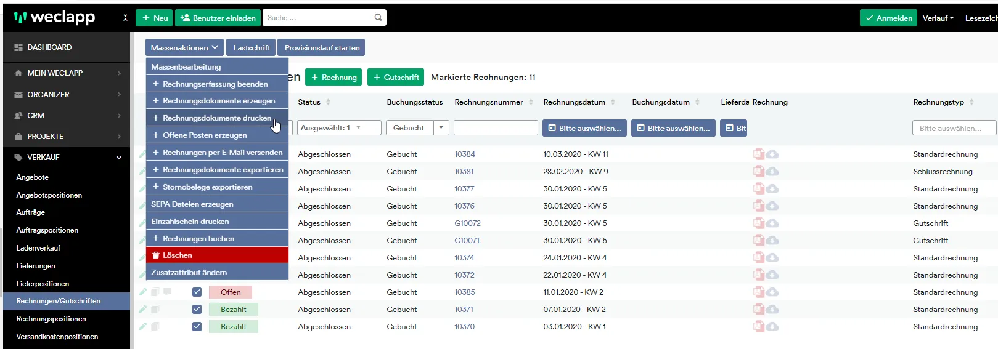The width and height of the screenshot is (998, 349).
Task: Open invoice number 10384 link
Action: pos(465,154)
